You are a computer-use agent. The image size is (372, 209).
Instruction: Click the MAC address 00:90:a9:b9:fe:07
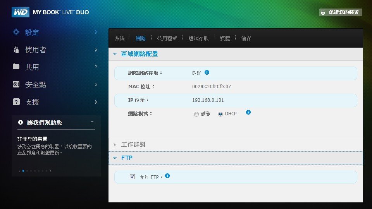pos(212,86)
